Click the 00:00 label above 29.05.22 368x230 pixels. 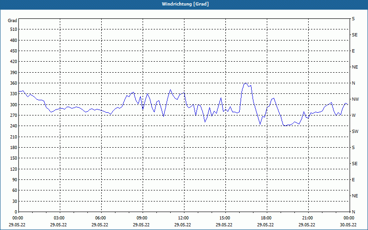[x=17, y=218]
